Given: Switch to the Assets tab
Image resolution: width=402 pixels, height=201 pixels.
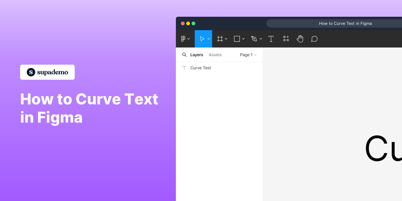Looking at the screenshot, I should click(215, 55).
